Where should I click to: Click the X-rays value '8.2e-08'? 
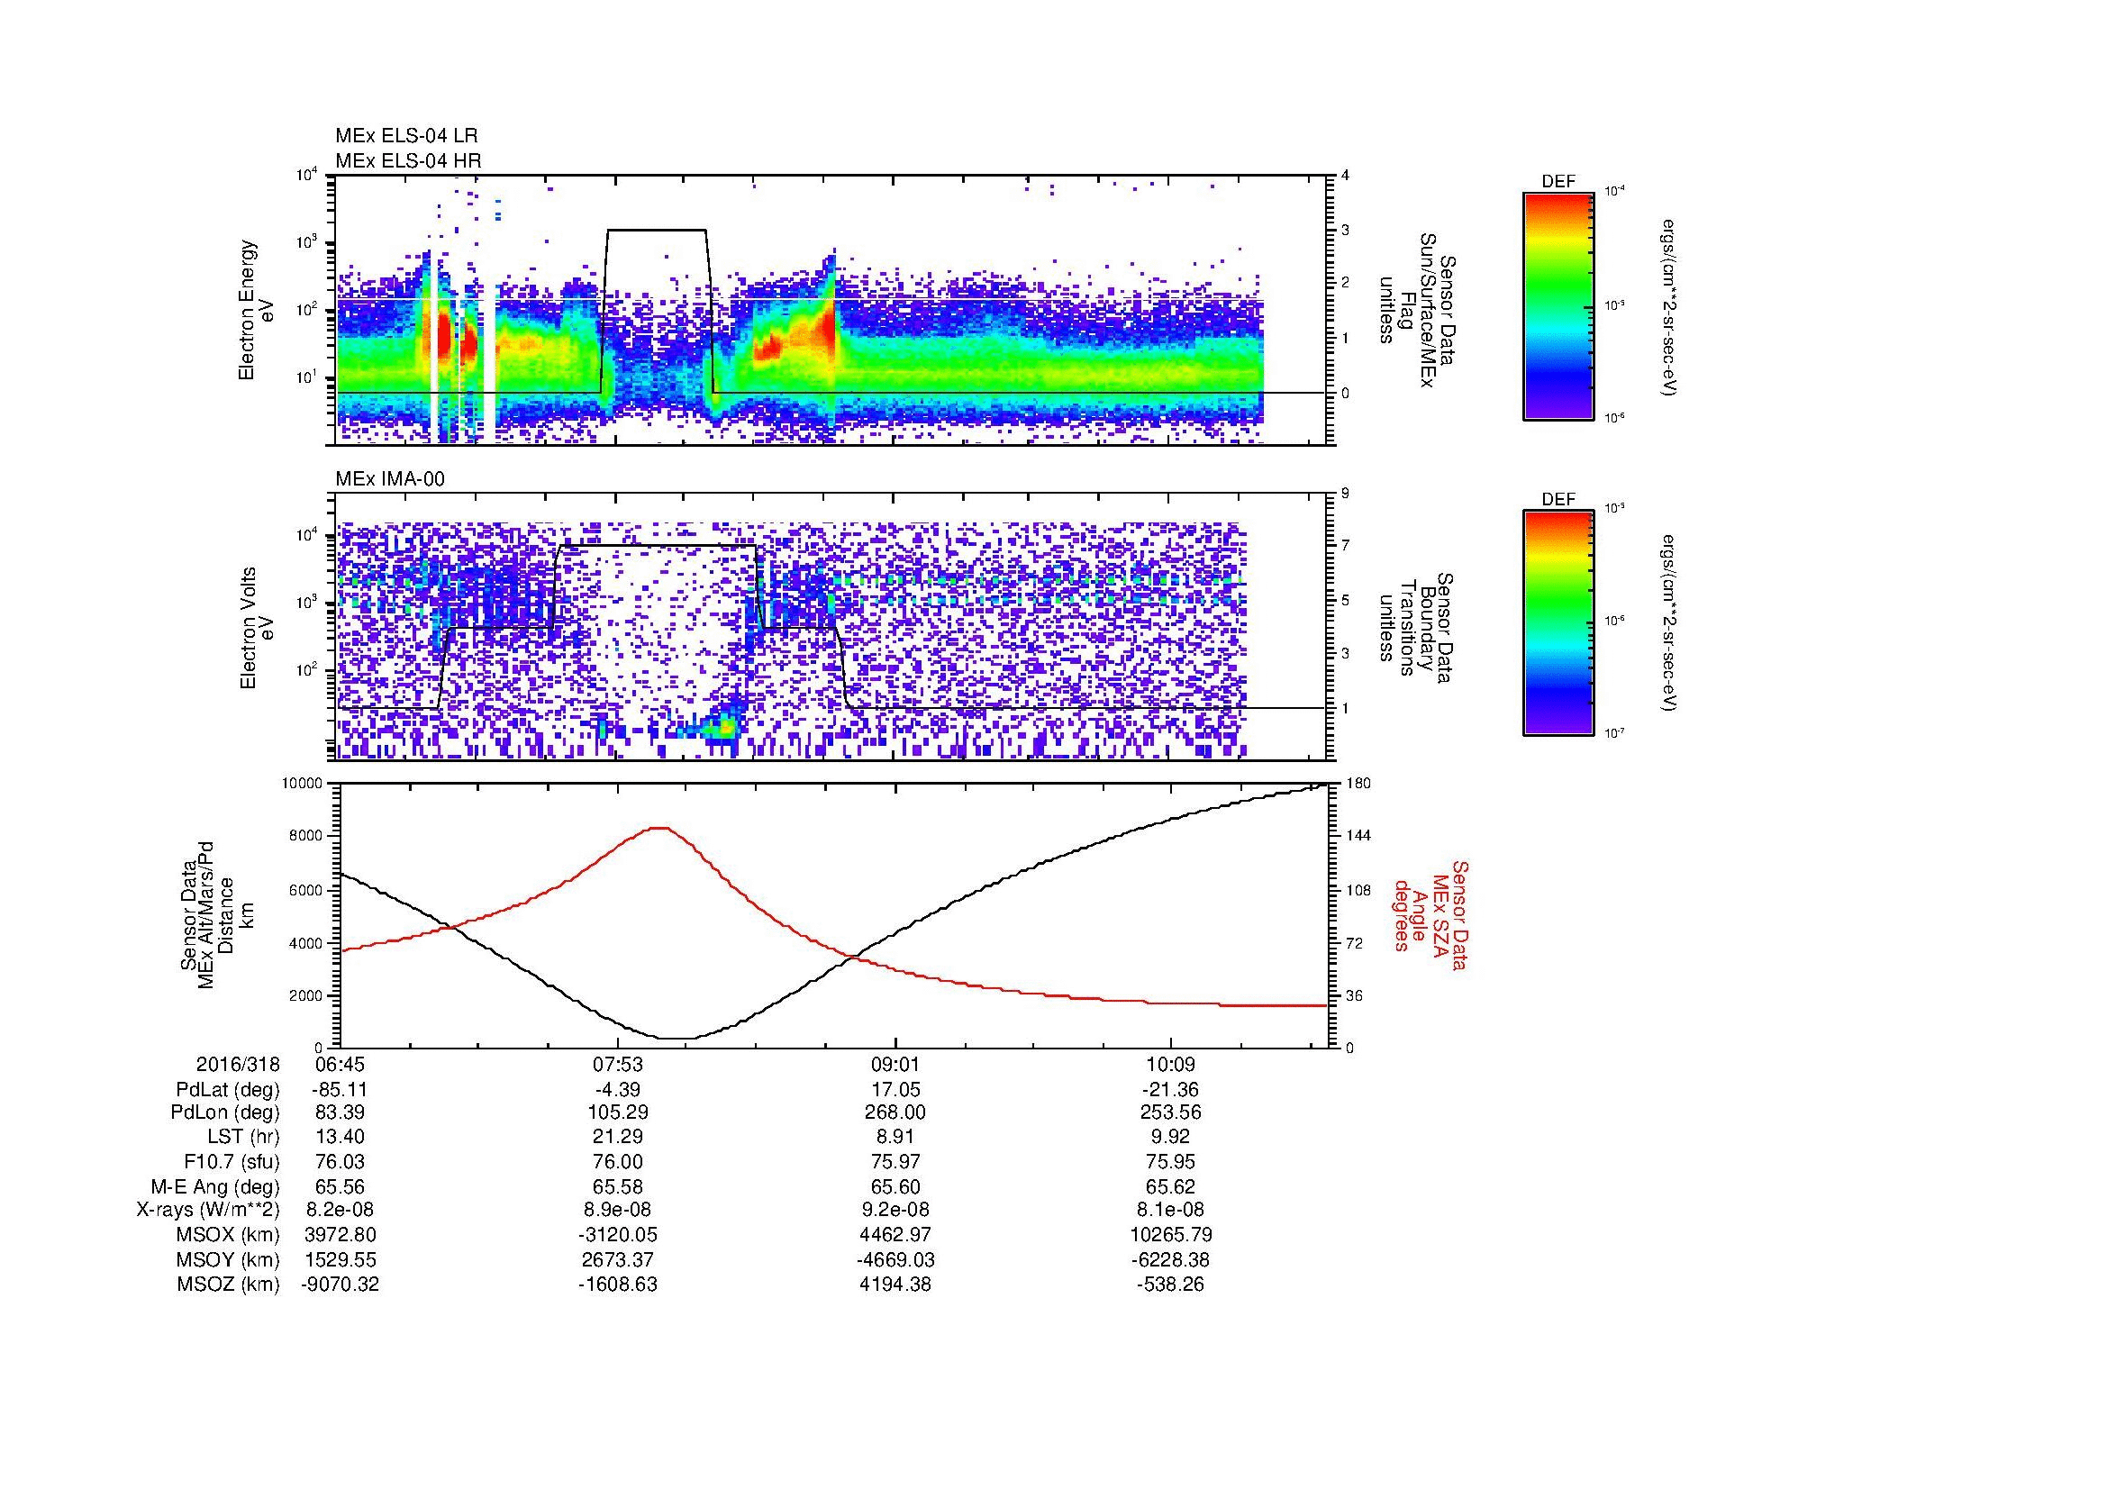(x=340, y=1210)
